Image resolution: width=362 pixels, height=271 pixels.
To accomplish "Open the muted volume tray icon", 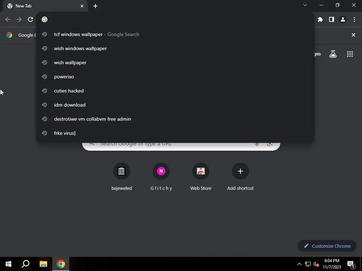I will [316, 264].
